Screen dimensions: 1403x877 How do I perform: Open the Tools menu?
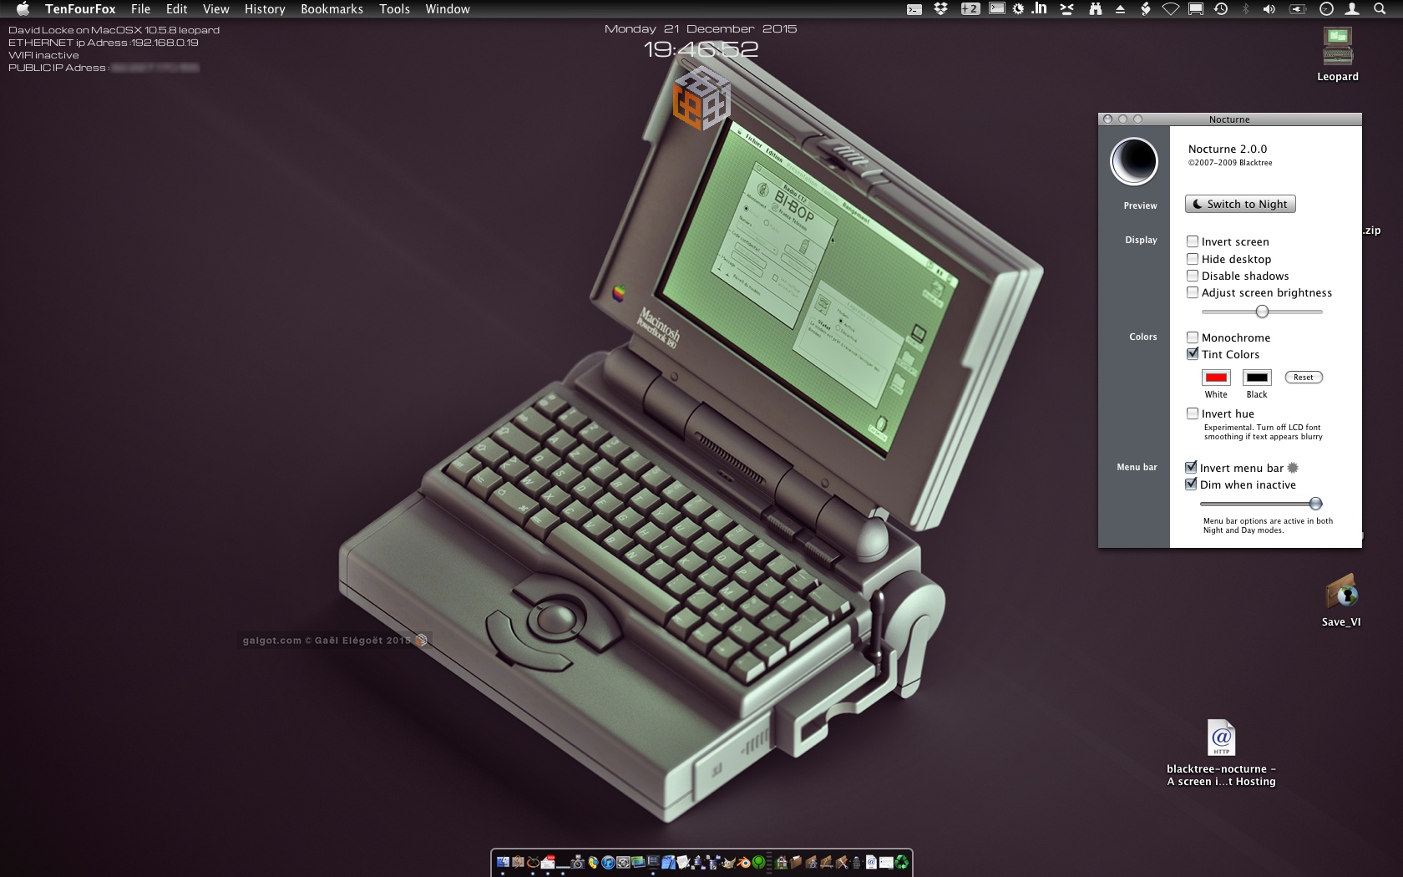pyautogui.click(x=394, y=9)
